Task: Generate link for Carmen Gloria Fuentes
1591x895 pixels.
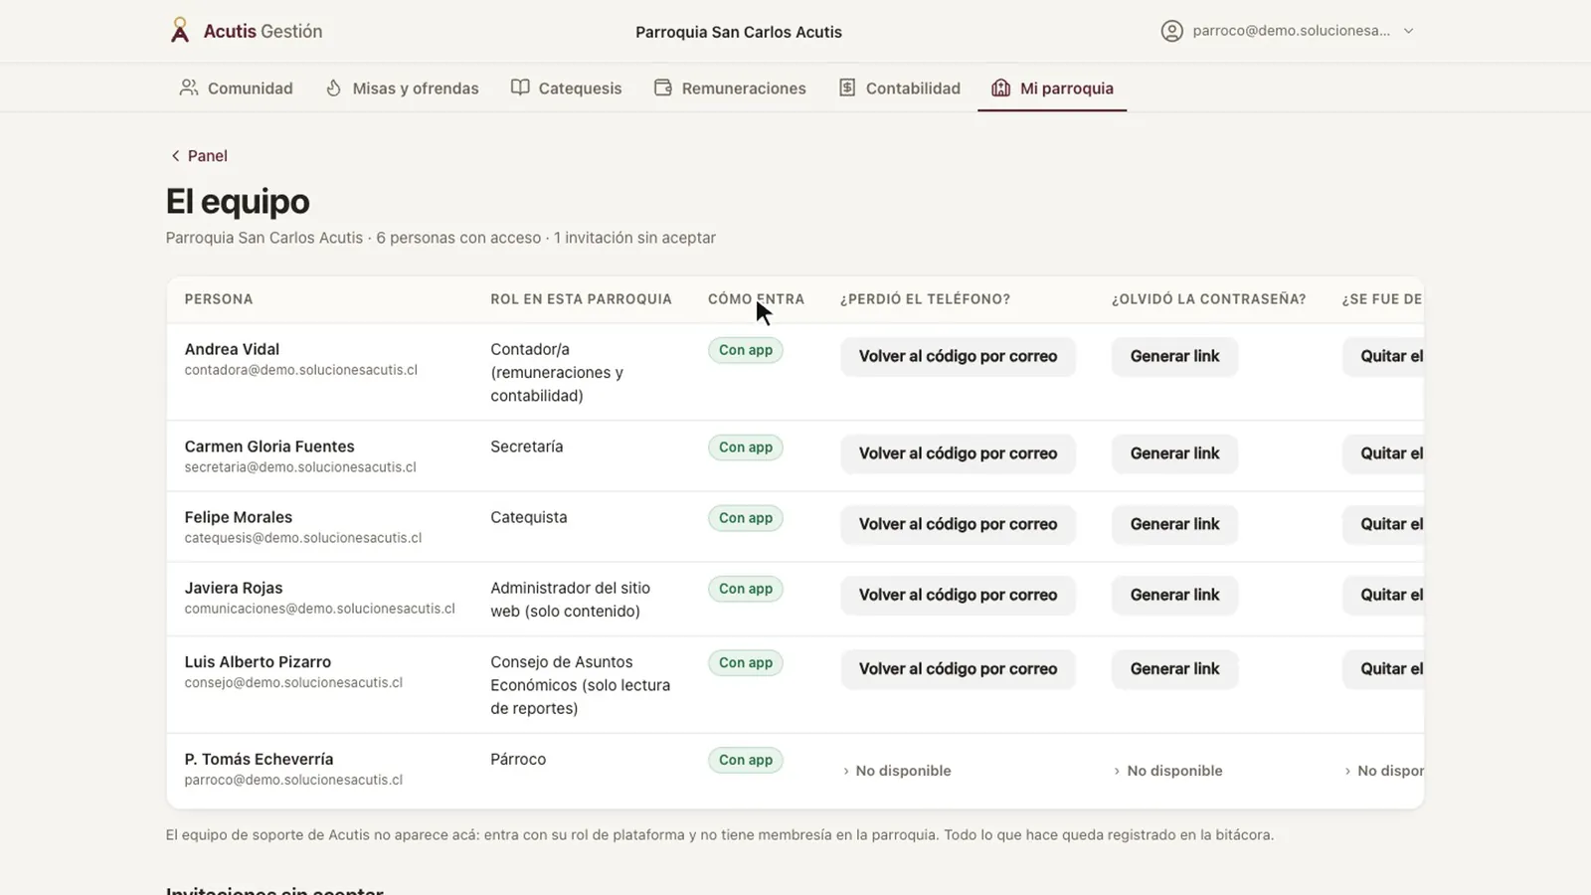Action: point(1174,453)
